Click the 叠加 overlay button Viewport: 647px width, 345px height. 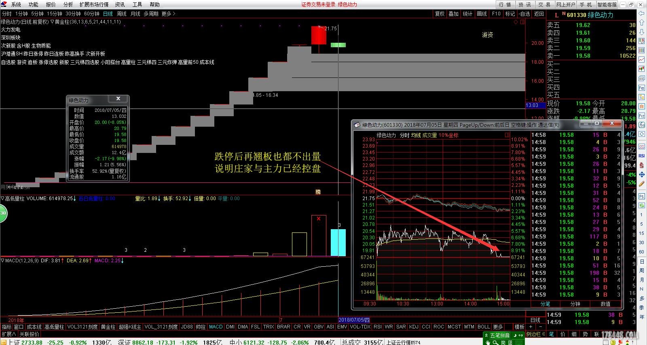pyautogui.click(x=454, y=14)
